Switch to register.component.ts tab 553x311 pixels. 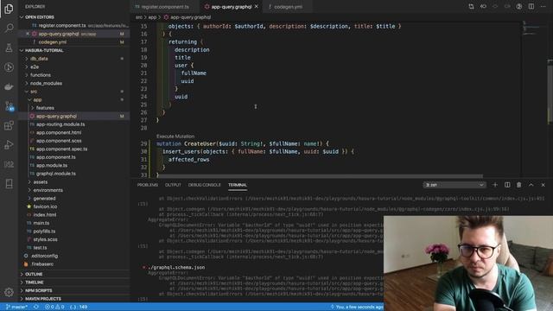pyautogui.click(x=163, y=6)
